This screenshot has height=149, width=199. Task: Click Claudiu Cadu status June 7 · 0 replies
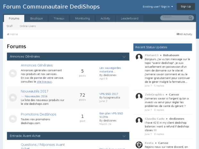pyautogui.click(x=154, y=134)
